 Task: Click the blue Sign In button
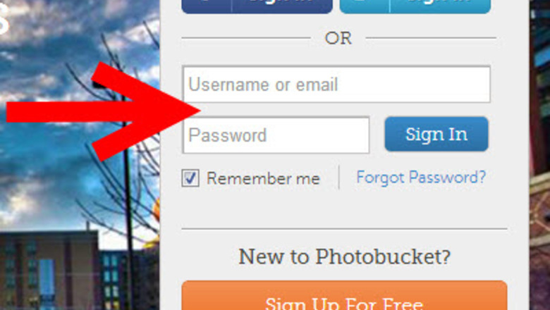[436, 134]
